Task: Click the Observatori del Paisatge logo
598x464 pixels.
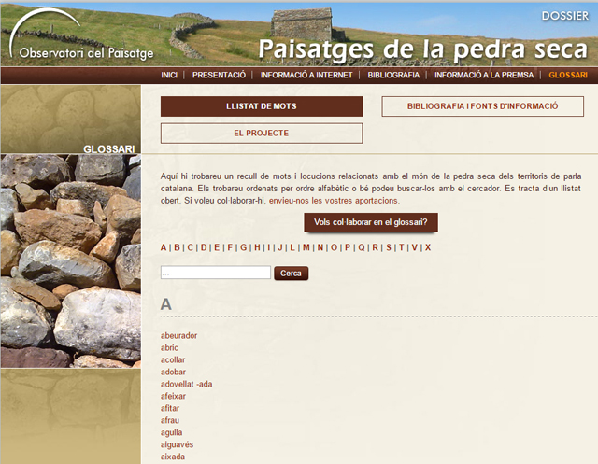Action: pos(81,35)
